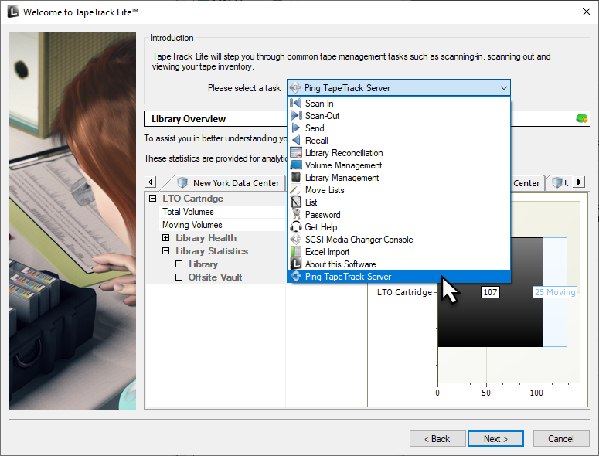The image size is (599, 456).
Task: Click the Ping TapeTrack Server icon in list
Action: (x=296, y=276)
